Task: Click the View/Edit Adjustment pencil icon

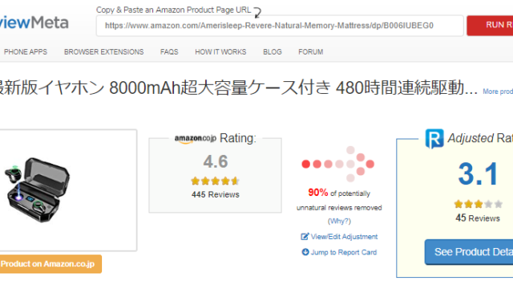Action: click(305, 237)
